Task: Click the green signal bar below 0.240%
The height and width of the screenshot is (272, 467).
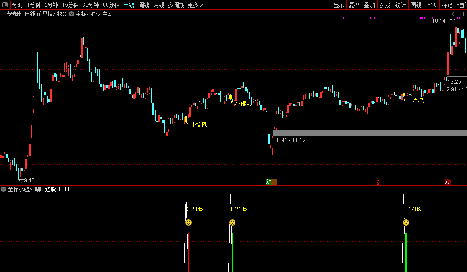Action: (x=406, y=252)
